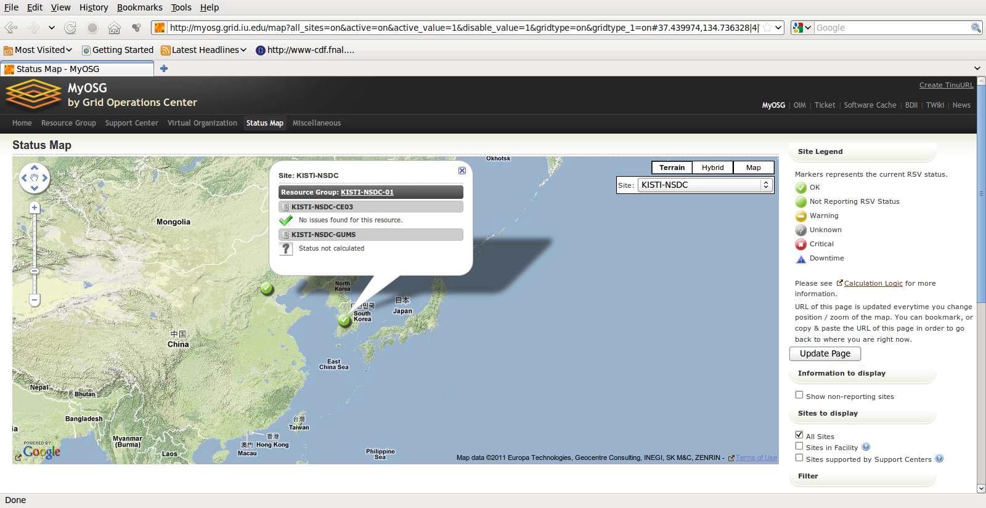Click the browser Back arrow
Screen dimensions: 986x508
tap(10, 28)
